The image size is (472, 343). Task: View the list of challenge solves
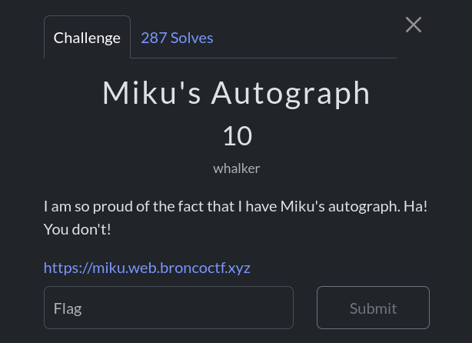[x=177, y=38]
